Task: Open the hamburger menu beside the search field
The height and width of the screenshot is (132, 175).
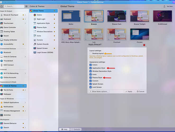Action: (x=26, y=6)
